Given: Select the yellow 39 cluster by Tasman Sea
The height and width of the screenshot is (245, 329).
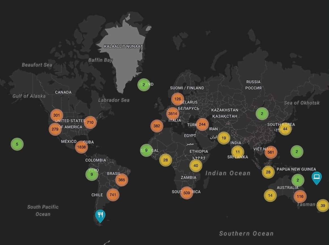Looking at the screenshot, I should point(323,206).
